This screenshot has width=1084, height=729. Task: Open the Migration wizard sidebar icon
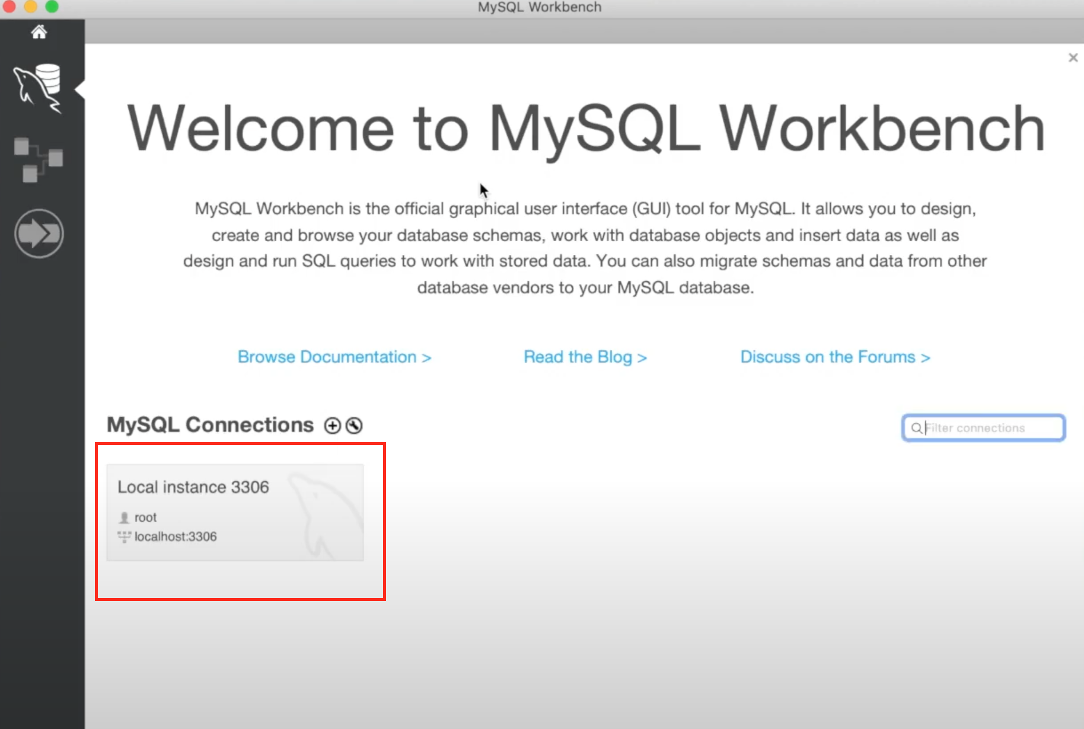point(39,234)
